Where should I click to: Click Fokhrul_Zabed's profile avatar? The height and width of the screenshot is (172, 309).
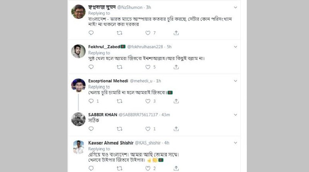click(78, 51)
